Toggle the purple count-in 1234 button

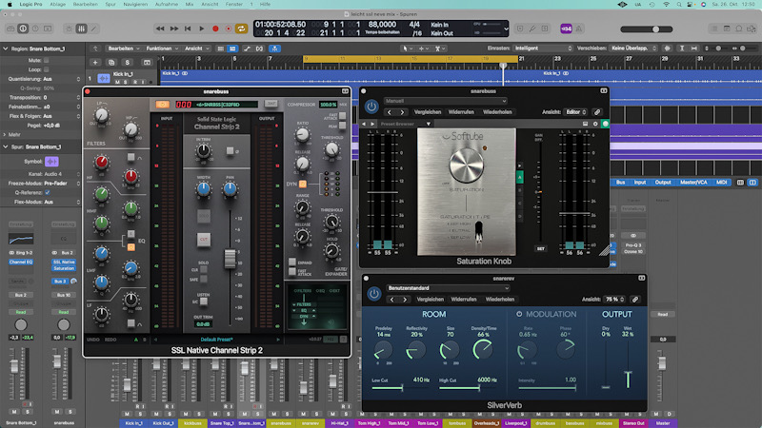click(x=566, y=29)
